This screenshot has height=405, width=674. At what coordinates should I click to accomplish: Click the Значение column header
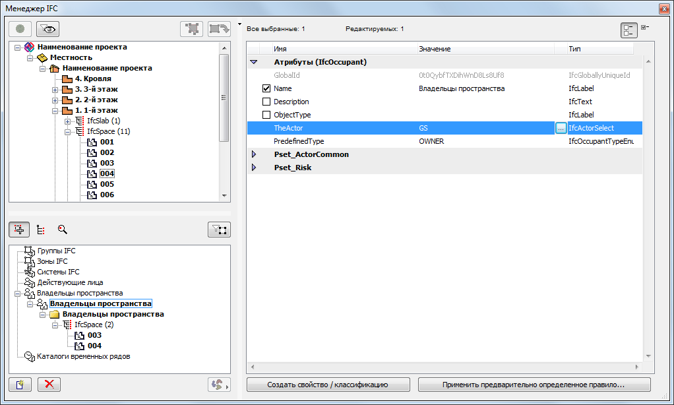click(486, 49)
